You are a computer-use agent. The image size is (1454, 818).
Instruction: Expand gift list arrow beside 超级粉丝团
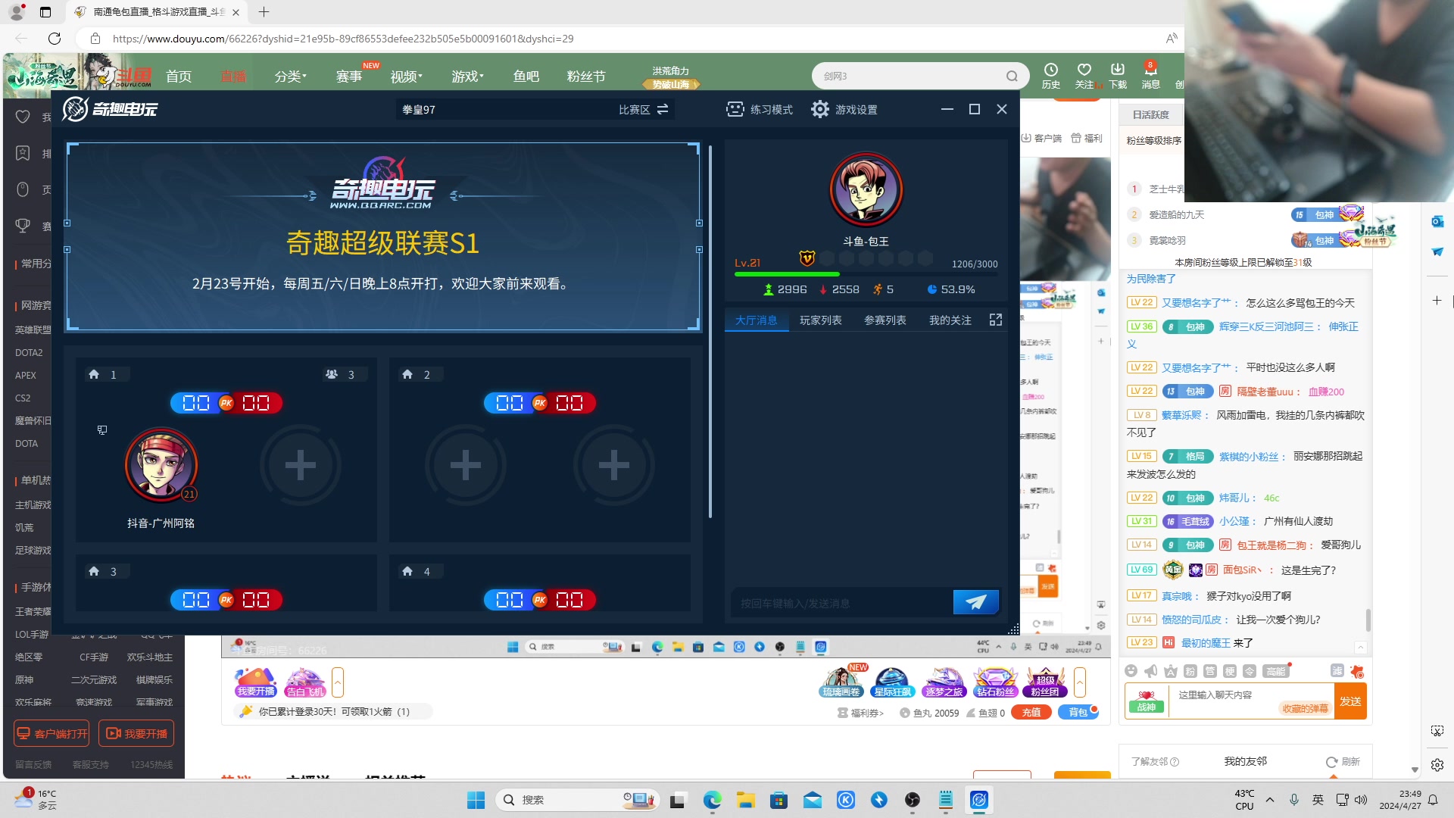coord(1080,682)
